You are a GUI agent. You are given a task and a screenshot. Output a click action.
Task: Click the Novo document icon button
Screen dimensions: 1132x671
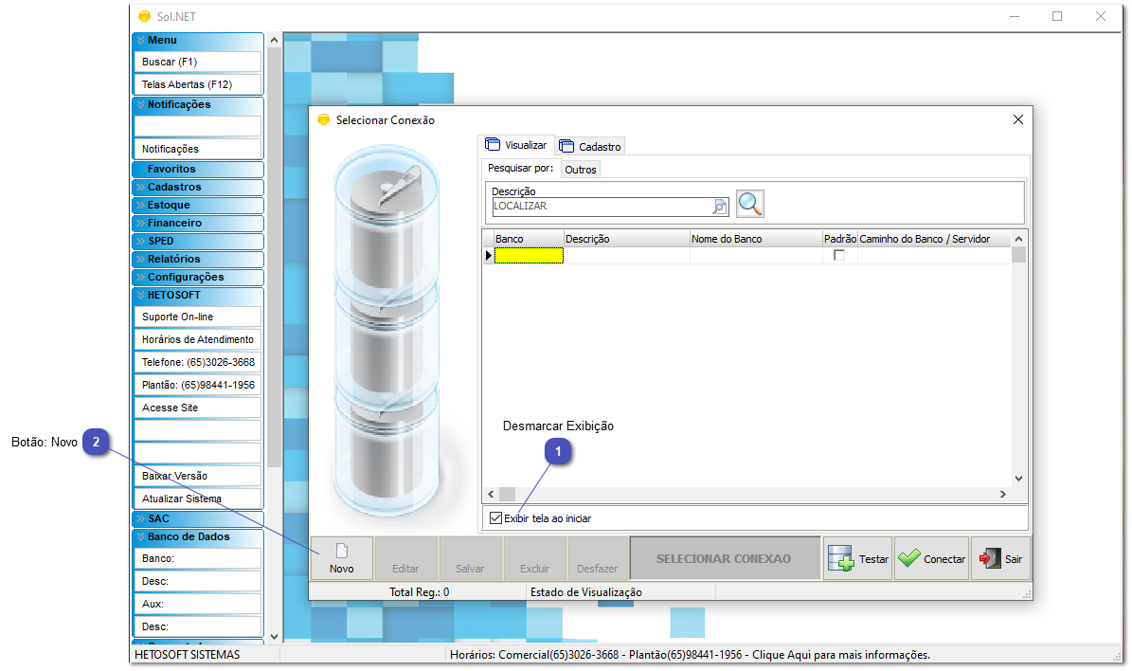coord(342,558)
